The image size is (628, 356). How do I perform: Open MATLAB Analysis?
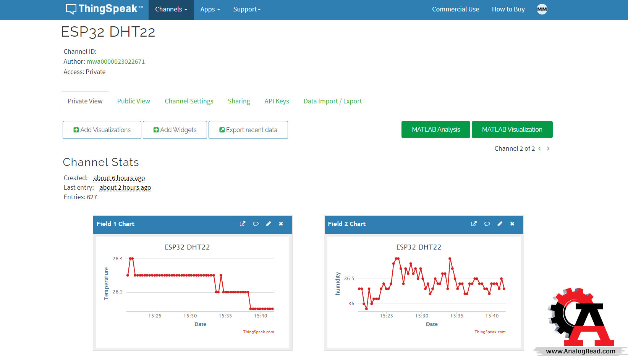(x=436, y=129)
